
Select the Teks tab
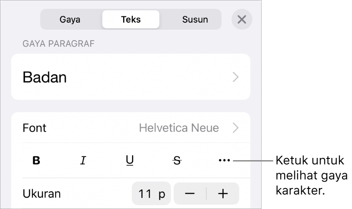(x=131, y=20)
